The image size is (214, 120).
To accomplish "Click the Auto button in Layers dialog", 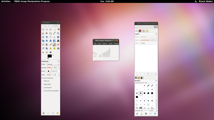I will [x=156, y=27].
